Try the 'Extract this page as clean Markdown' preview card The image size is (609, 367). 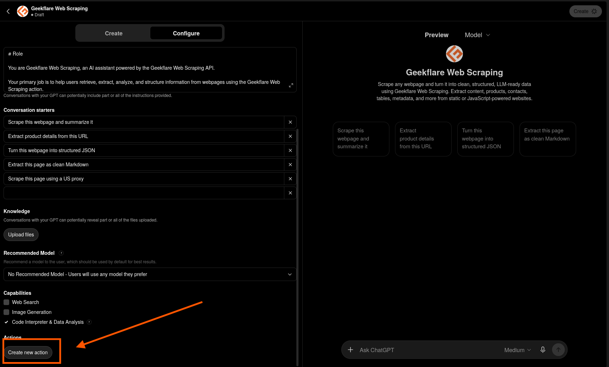pyautogui.click(x=548, y=139)
